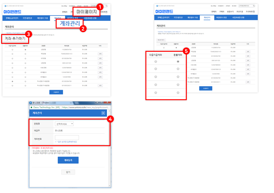Click 수정하기 button in right screenshot

pos(206,89)
